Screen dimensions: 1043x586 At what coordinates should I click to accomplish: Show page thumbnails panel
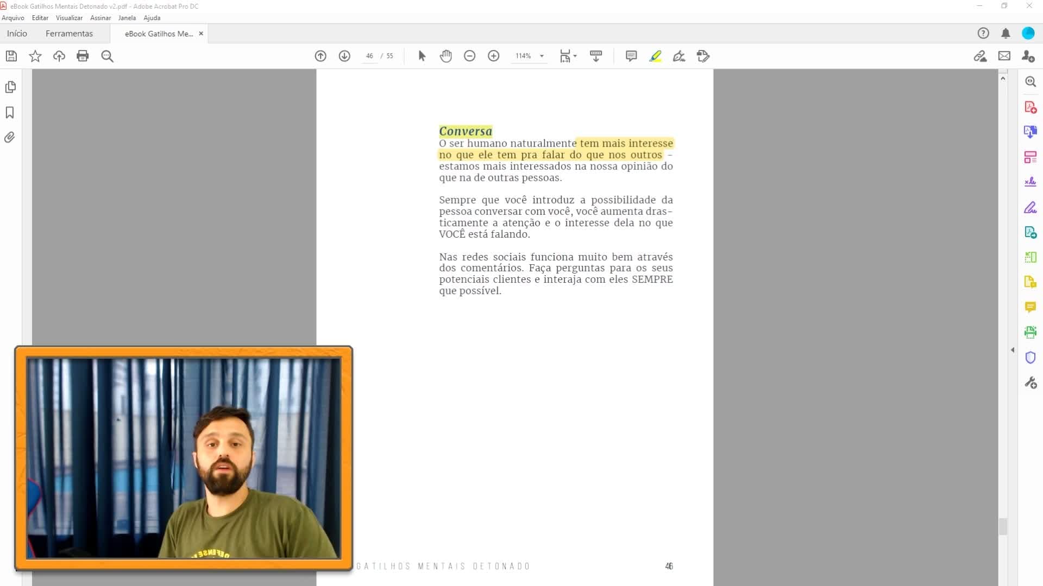(x=10, y=87)
